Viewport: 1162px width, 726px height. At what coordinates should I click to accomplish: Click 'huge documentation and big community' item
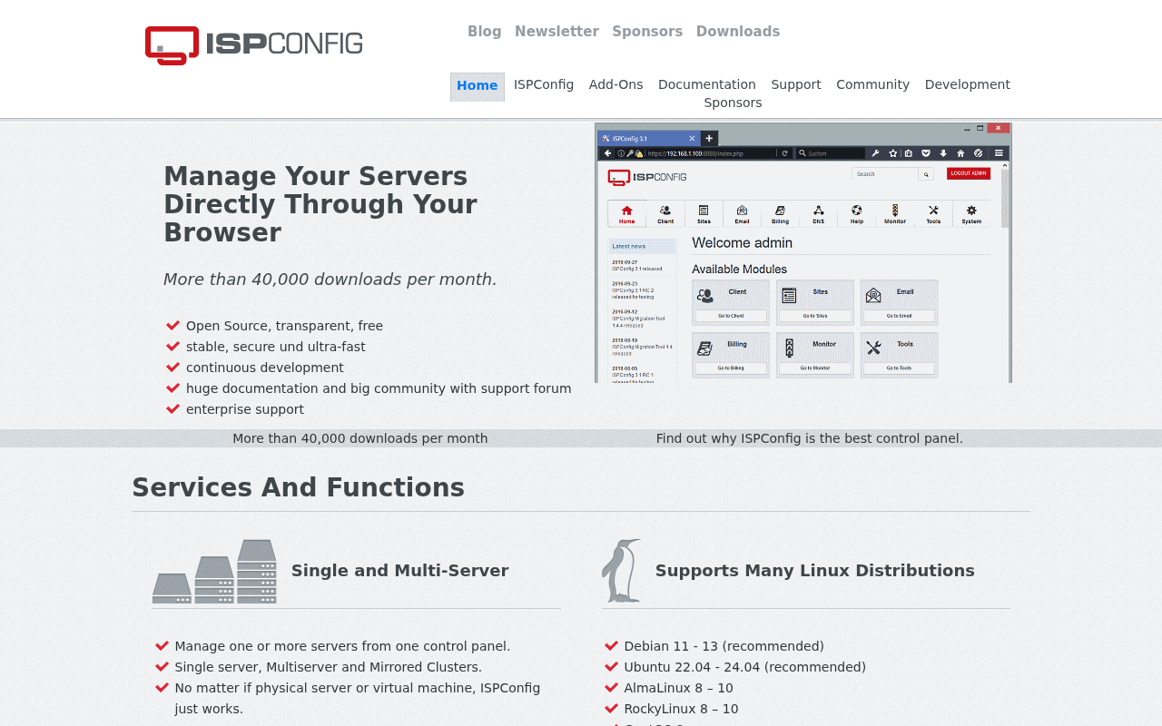tap(379, 388)
